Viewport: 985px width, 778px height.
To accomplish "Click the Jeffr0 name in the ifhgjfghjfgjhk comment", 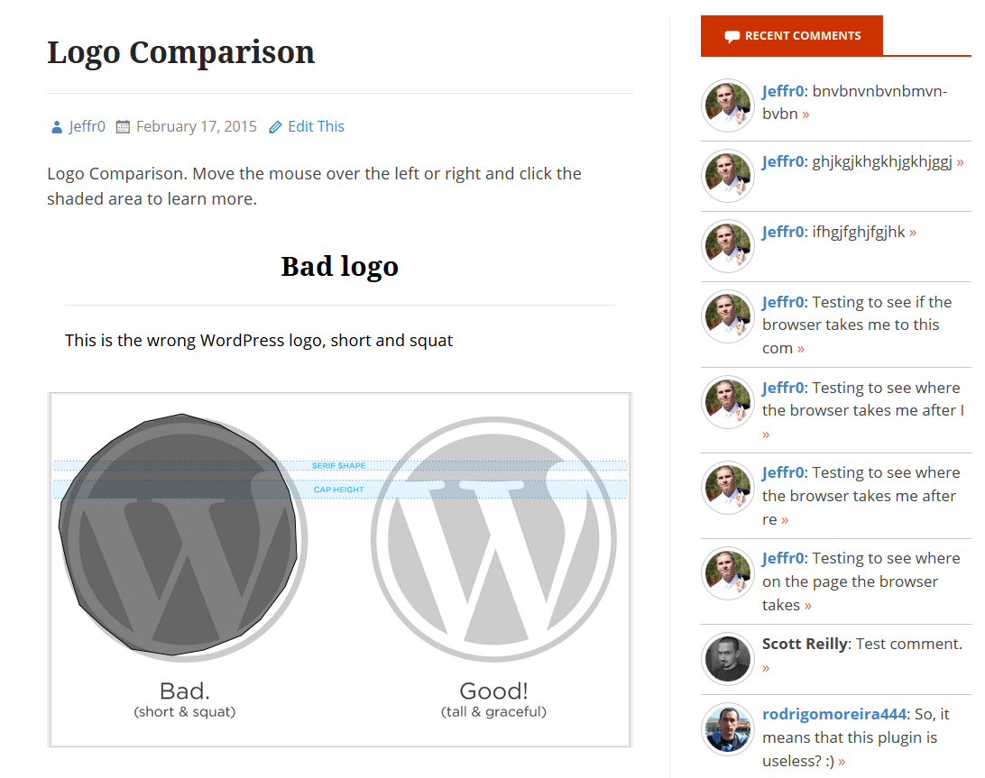I will 782,233.
